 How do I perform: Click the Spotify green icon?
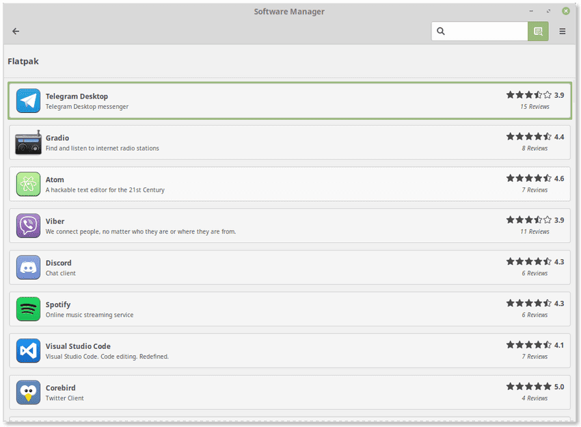click(x=28, y=309)
